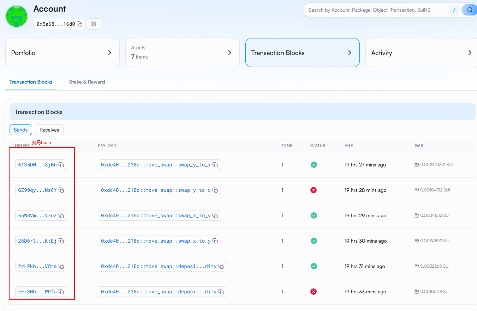Click the TXNS column header

(287, 145)
